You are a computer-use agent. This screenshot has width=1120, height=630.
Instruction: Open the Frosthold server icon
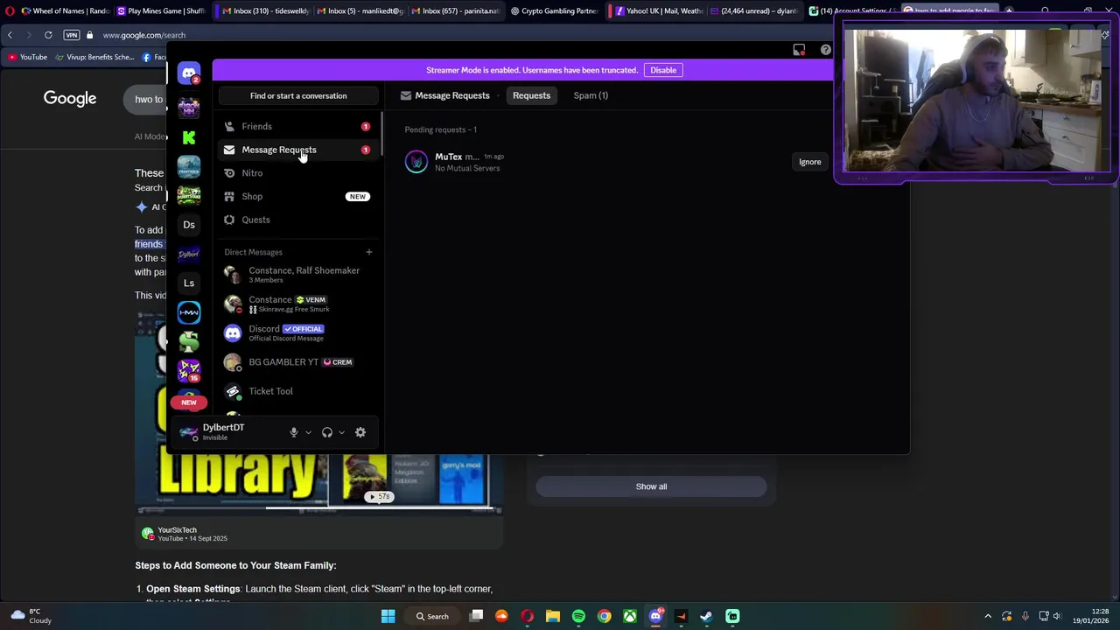(x=189, y=166)
